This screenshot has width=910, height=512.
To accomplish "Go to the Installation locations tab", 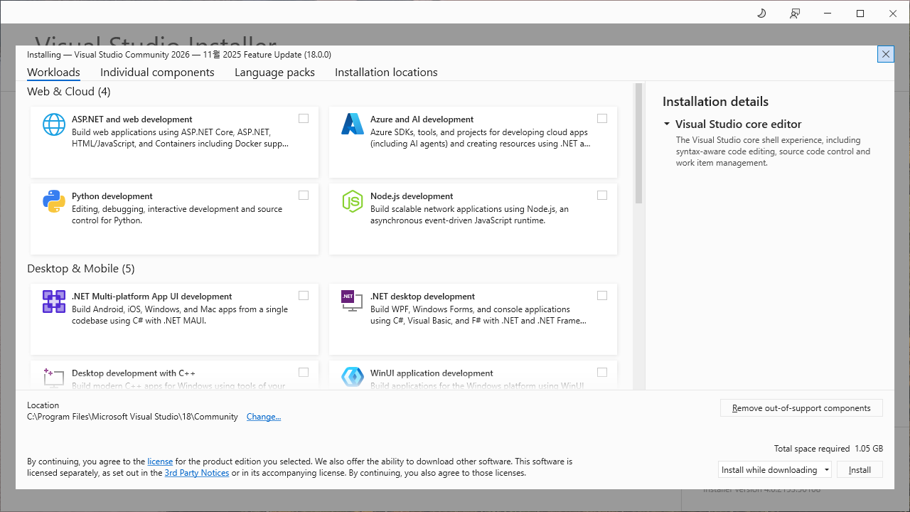I will point(386,73).
